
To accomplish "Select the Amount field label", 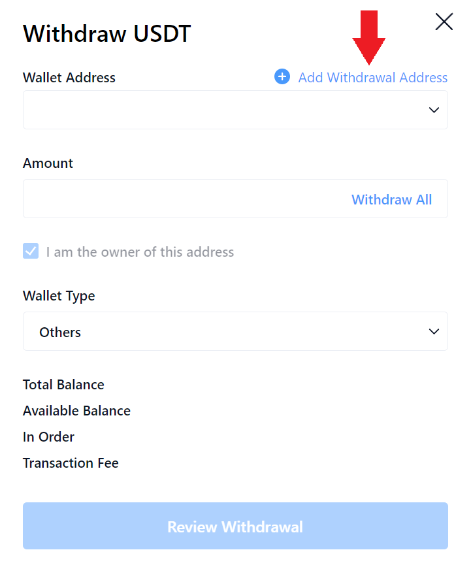I will click(x=48, y=163).
